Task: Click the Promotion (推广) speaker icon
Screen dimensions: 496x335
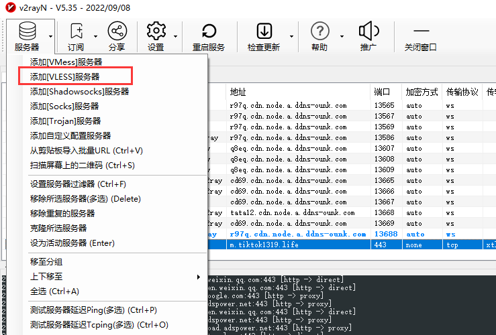Action: (368, 31)
